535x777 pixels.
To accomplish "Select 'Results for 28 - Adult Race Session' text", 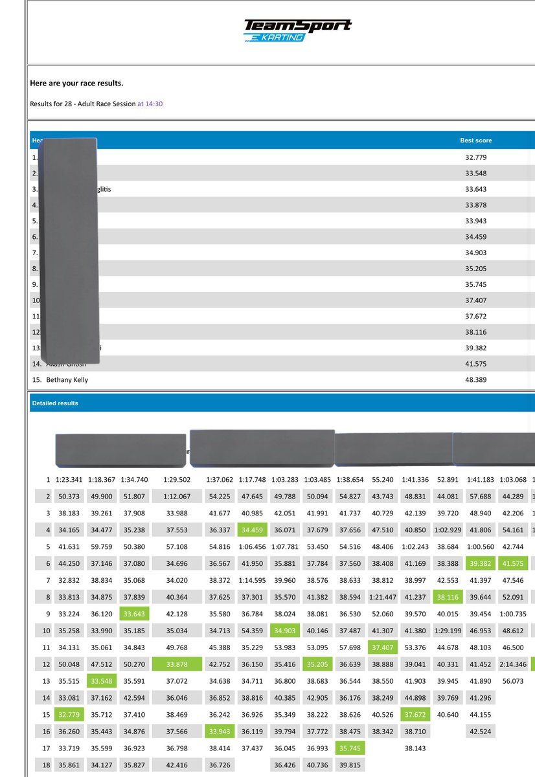I will [82, 104].
